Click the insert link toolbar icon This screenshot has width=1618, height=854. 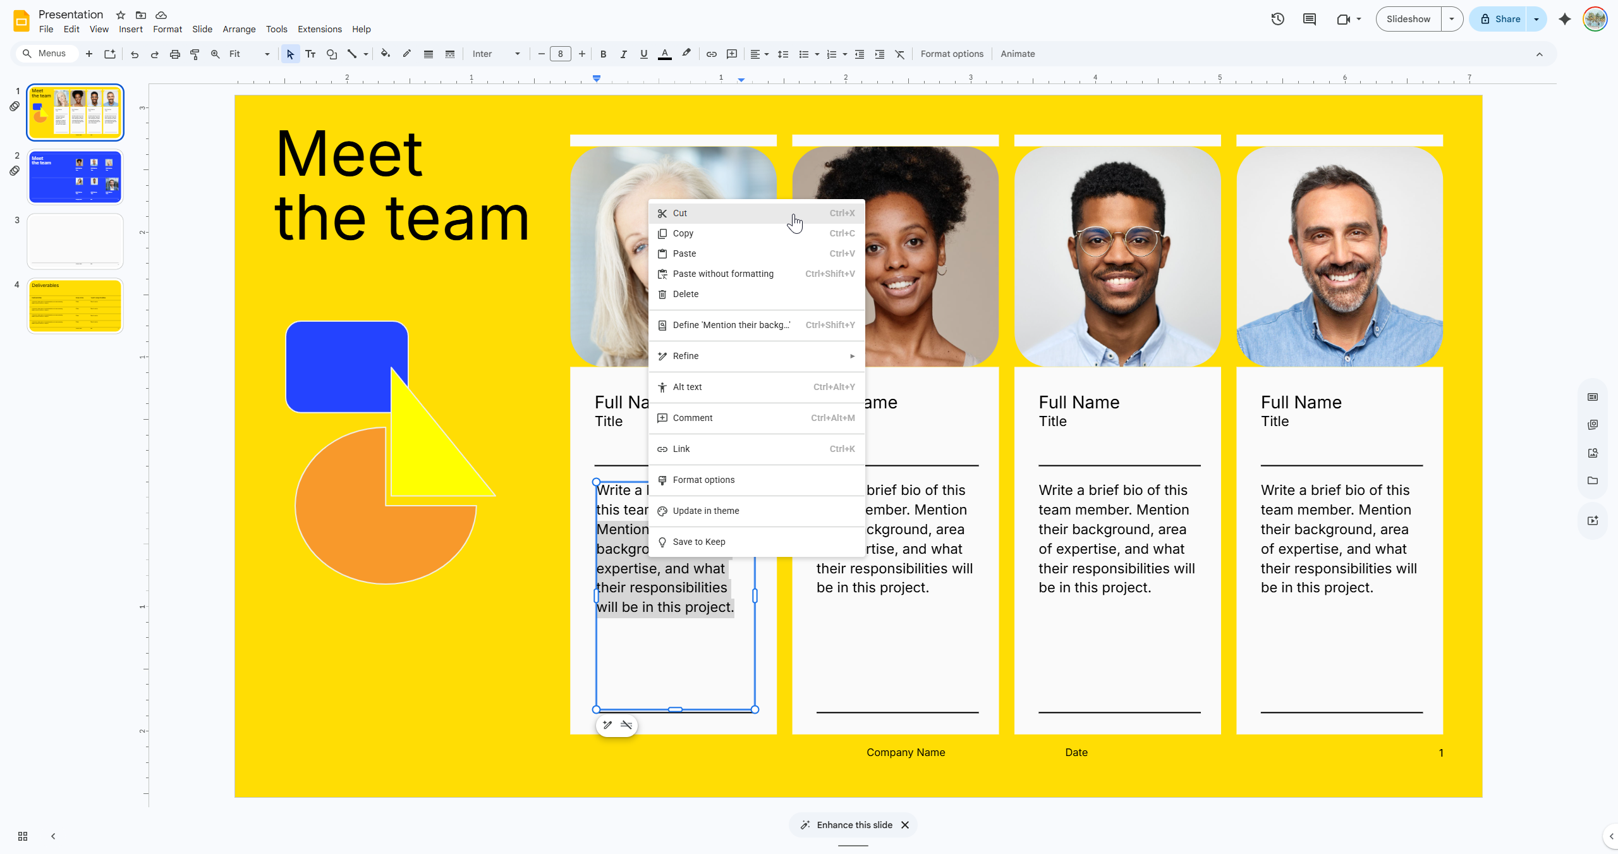click(x=711, y=54)
